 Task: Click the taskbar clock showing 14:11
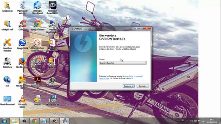pos(212,121)
